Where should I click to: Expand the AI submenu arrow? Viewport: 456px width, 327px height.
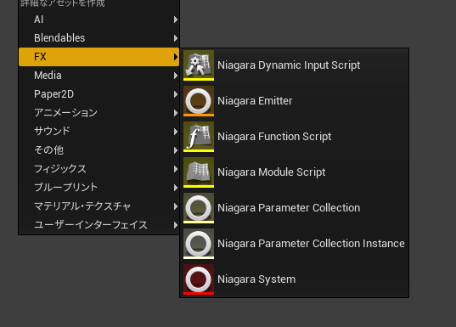click(x=176, y=20)
